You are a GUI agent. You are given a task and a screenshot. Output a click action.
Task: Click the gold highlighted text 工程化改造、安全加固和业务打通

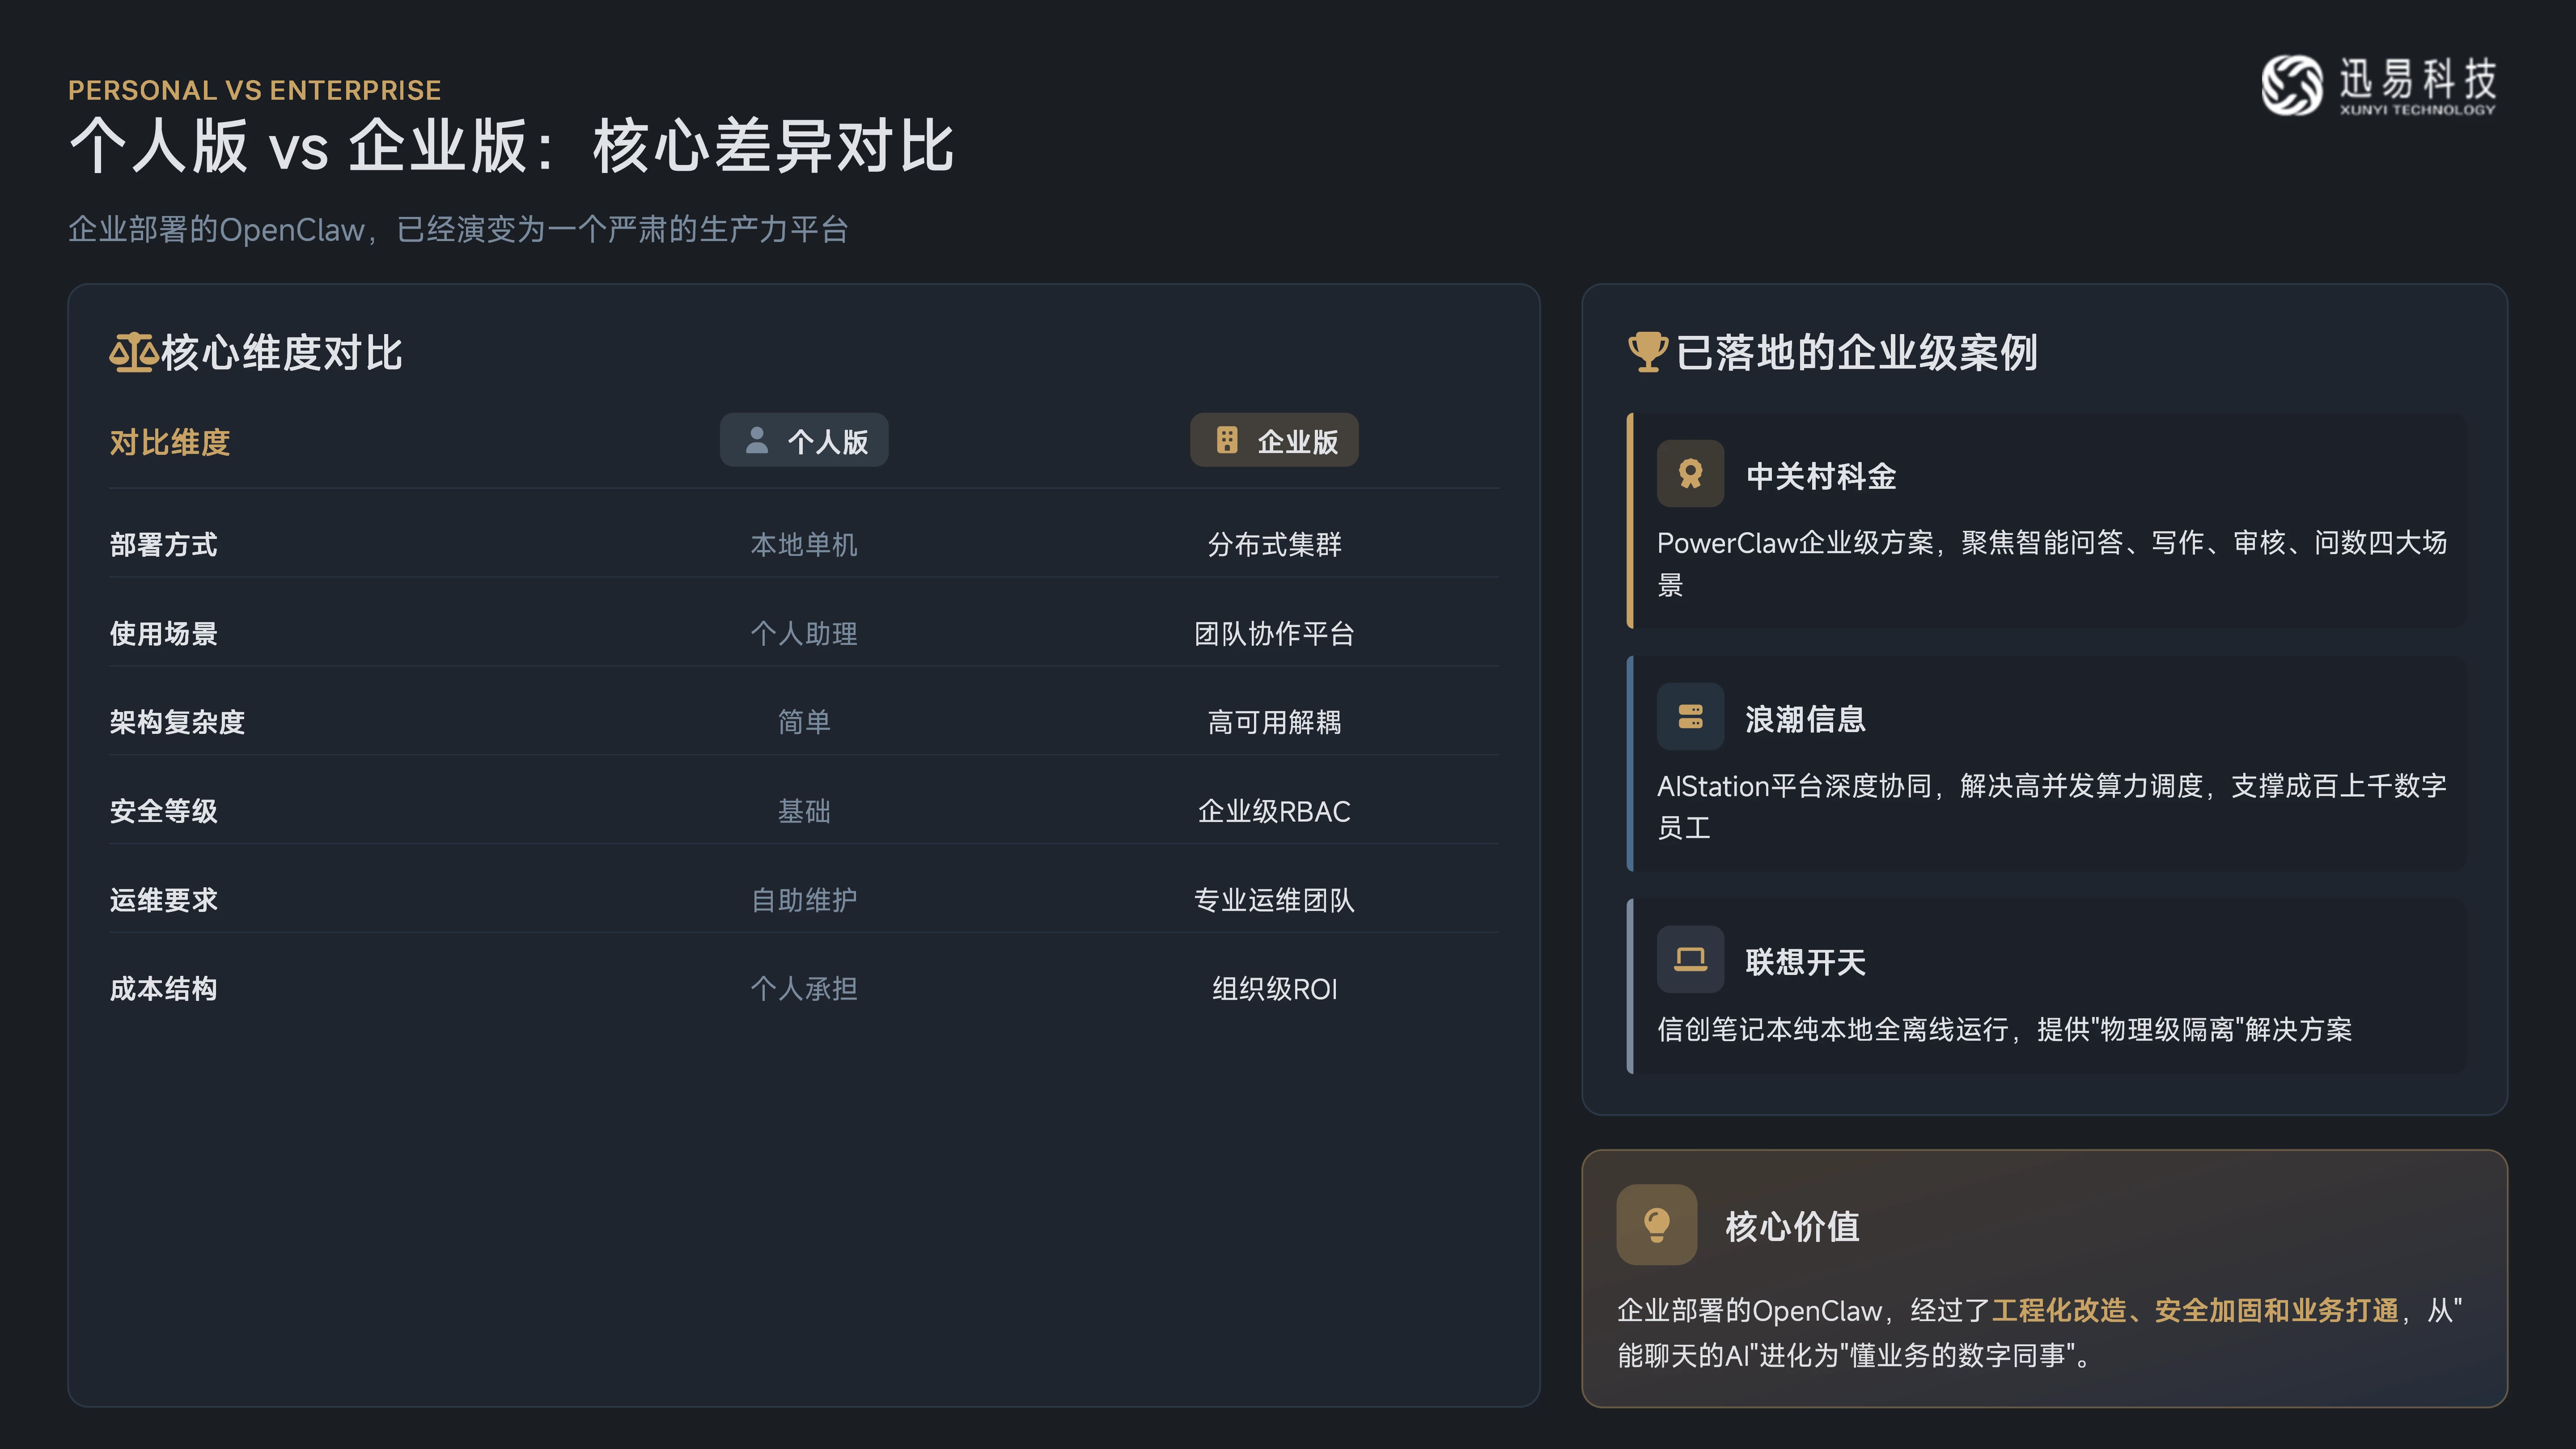coord(2195,1310)
